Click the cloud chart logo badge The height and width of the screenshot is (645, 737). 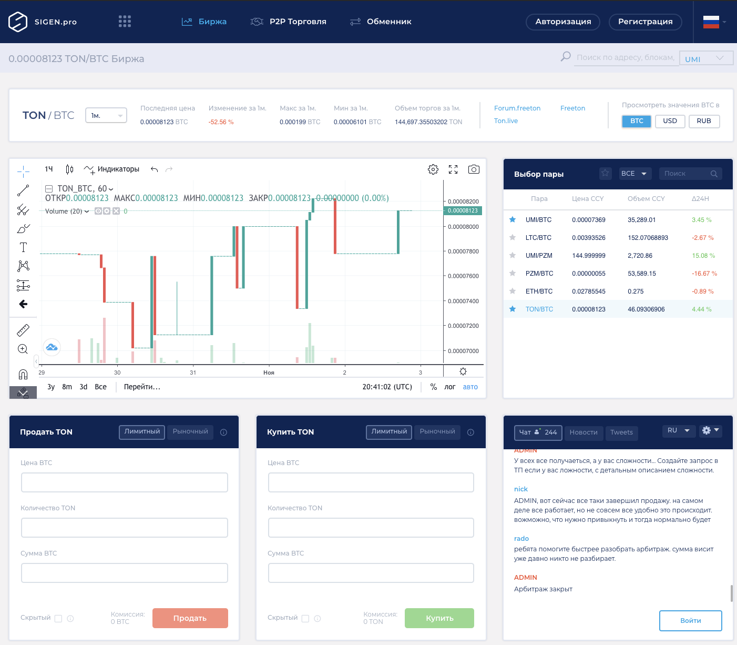(52, 347)
